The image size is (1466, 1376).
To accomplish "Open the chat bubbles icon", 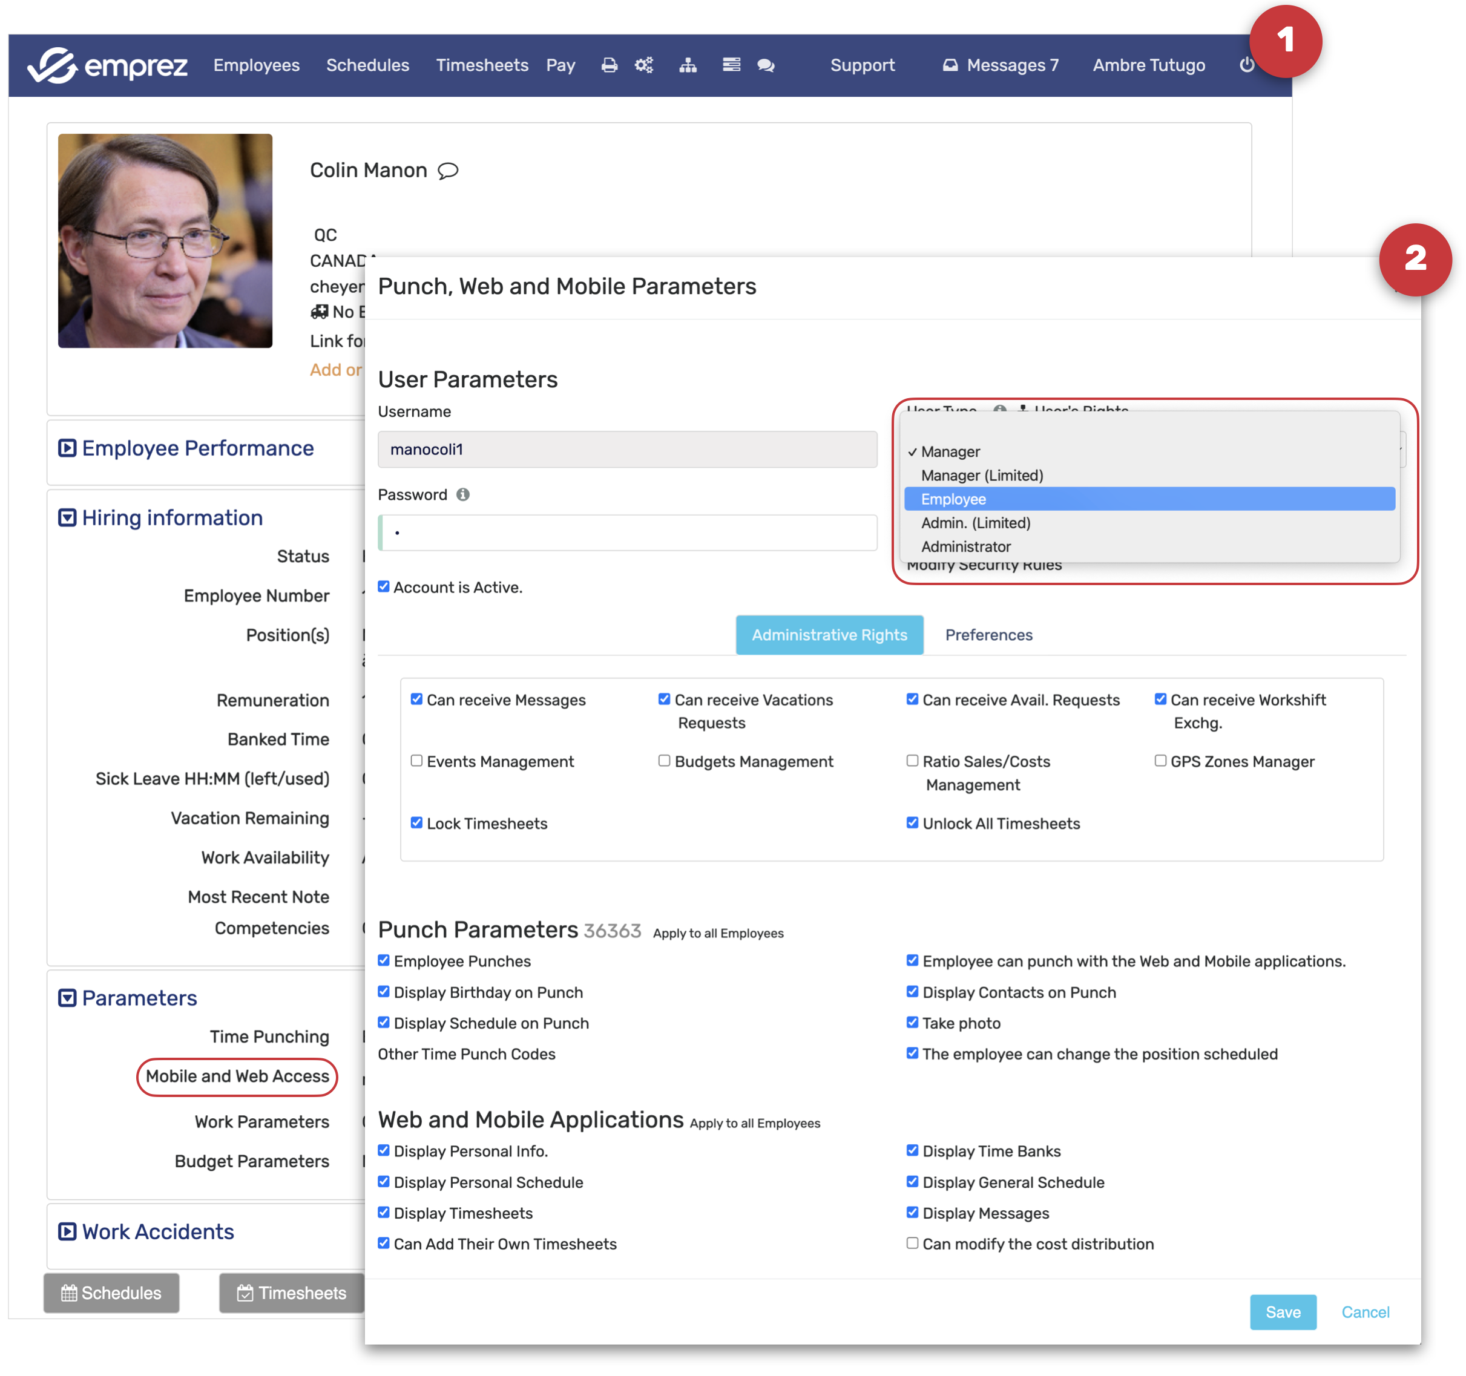I will point(766,65).
